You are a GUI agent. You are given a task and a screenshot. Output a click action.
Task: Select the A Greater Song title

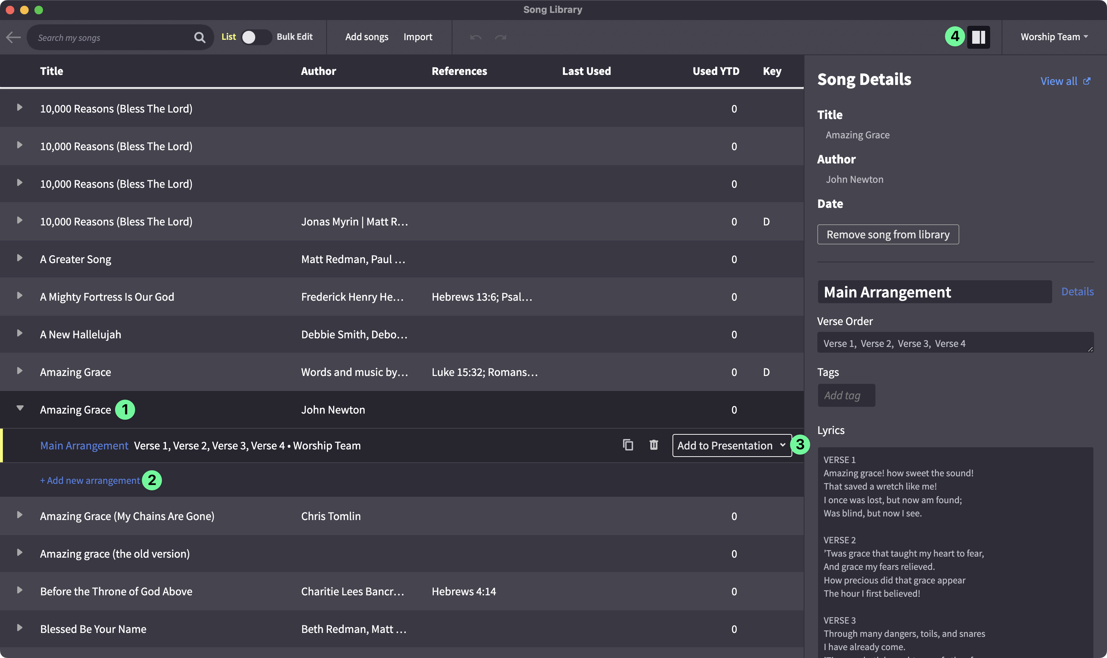(x=75, y=259)
